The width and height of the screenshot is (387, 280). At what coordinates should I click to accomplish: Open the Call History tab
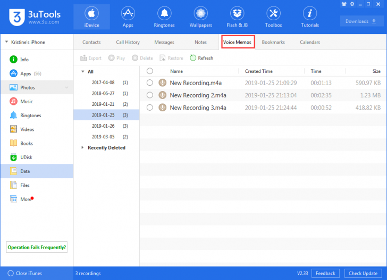coord(128,42)
